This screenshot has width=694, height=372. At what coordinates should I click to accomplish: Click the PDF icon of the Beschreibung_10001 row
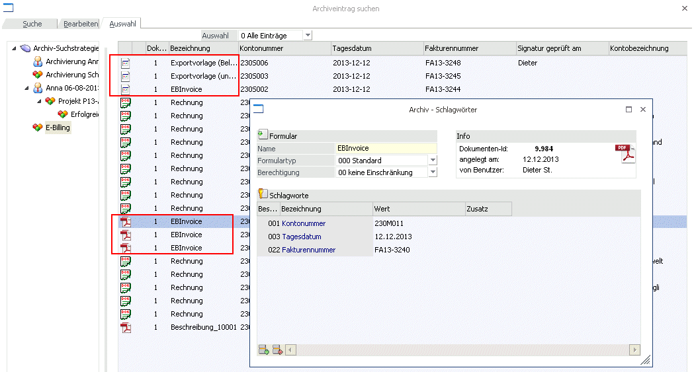[x=126, y=327]
